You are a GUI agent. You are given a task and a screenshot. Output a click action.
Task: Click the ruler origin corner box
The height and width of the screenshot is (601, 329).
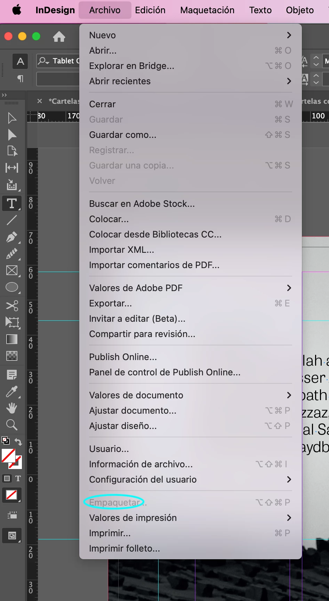point(32,116)
